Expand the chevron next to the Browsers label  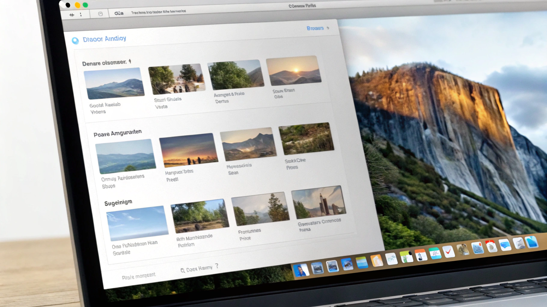coord(328,28)
